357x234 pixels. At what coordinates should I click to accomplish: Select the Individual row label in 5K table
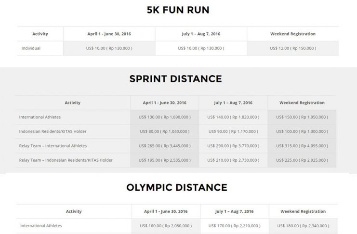tap(30, 48)
